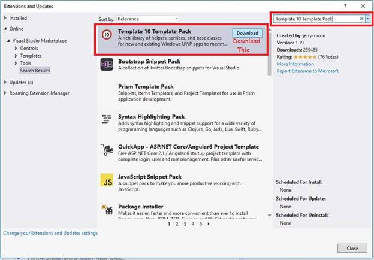Click the JavaScript Snippet Pack JS icon
Screen dimensions: 374x260
pyautogui.click(x=107, y=180)
